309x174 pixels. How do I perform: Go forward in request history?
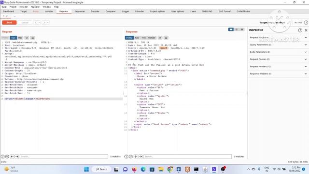tap(44, 23)
